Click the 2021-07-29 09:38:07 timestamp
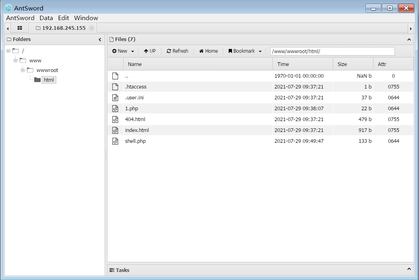This screenshot has height=280, width=419. tap(299, 109)
